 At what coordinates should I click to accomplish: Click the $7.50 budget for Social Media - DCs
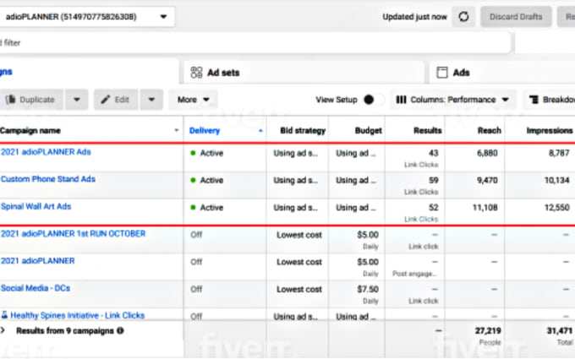pos(368,289)
